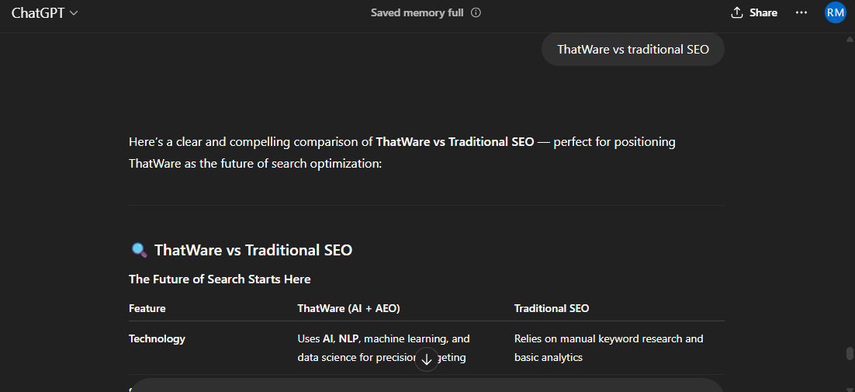
Task: Click the 'Relies on manual keyword research' cell
Action: point(608,348)
